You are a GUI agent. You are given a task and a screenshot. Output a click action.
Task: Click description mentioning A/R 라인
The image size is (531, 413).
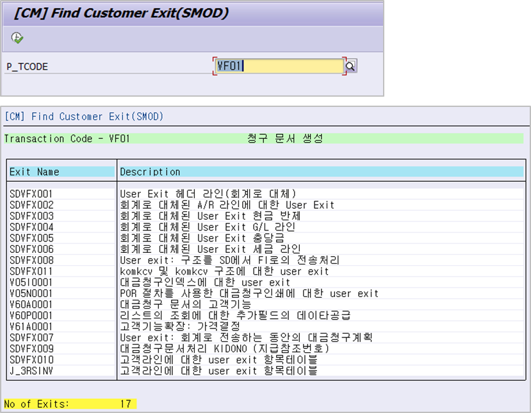pos(227,205)
